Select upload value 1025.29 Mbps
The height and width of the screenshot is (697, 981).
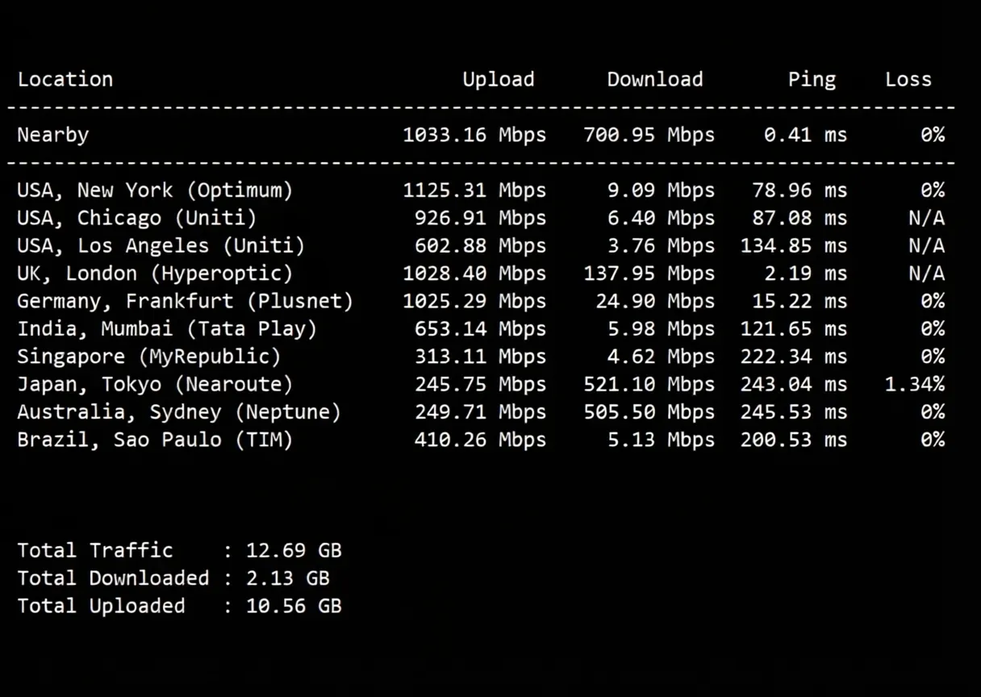[475, 301]
